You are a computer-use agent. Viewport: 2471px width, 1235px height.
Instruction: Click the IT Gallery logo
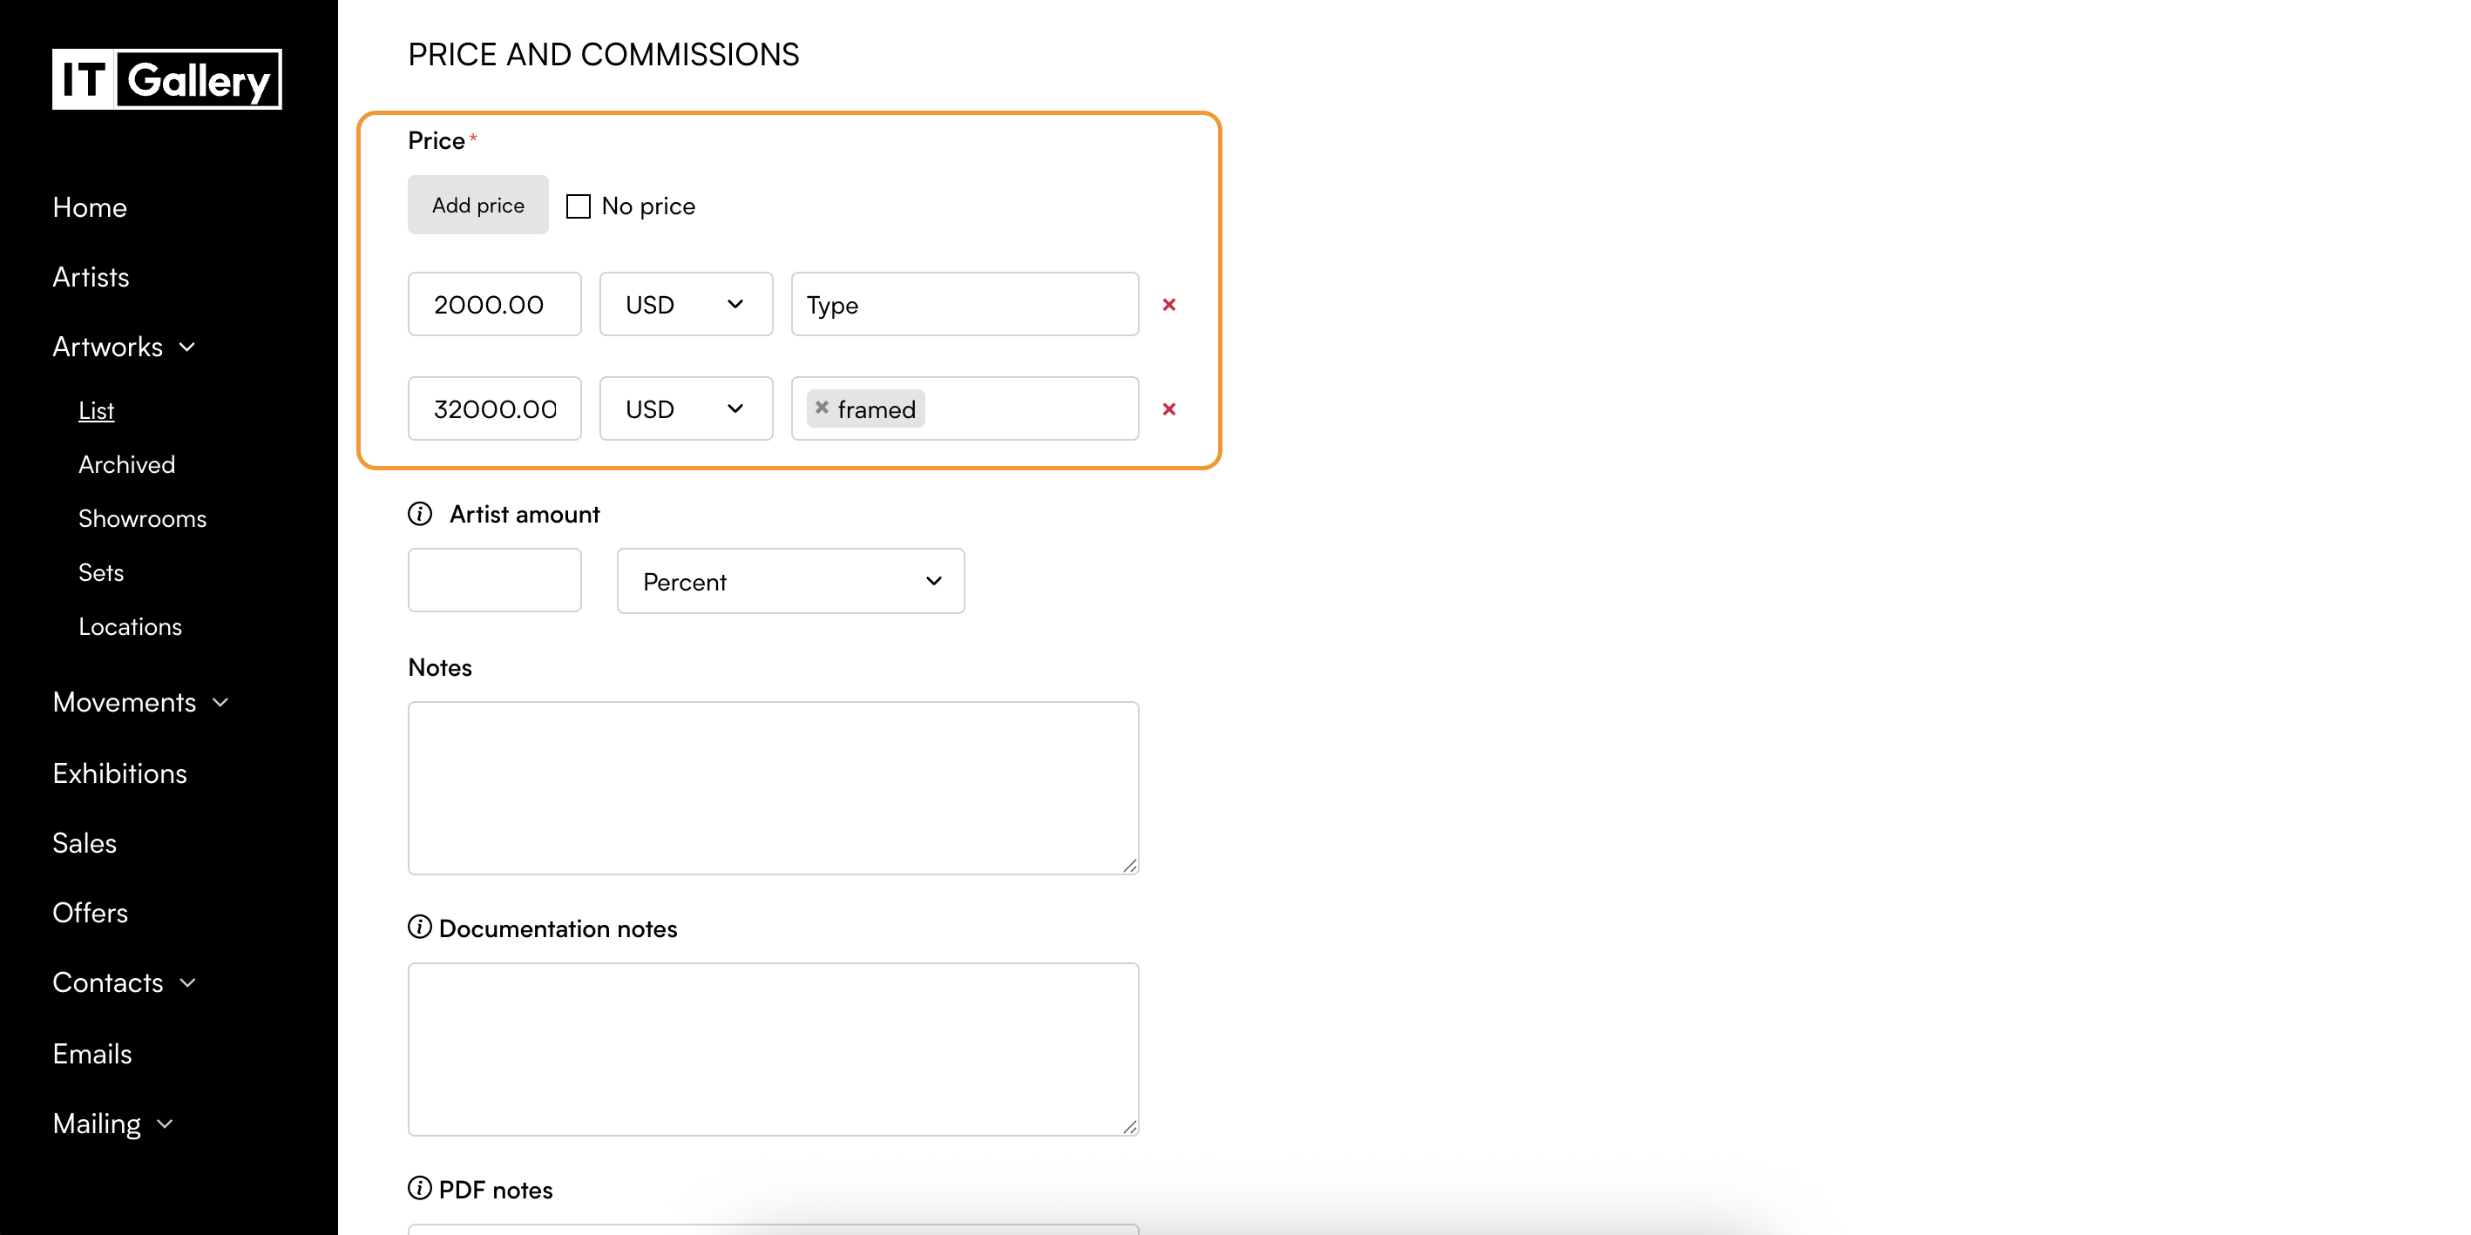tap(167, 79)
